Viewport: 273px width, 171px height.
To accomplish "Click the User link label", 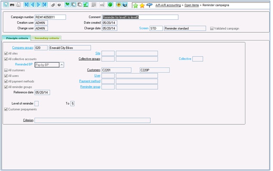I will point(97,75).
